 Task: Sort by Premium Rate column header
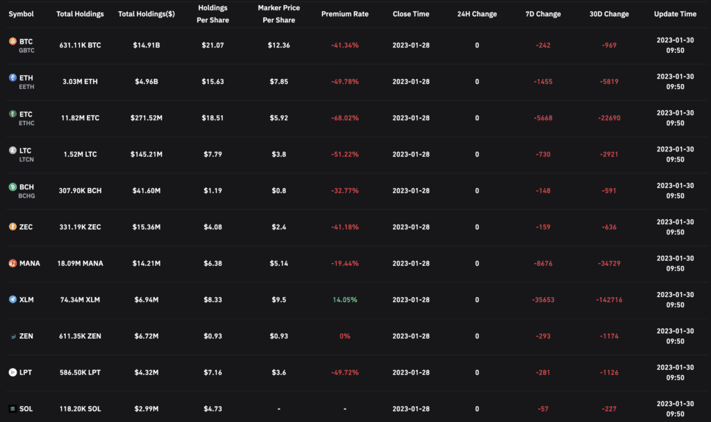click(x=344, y=14)
